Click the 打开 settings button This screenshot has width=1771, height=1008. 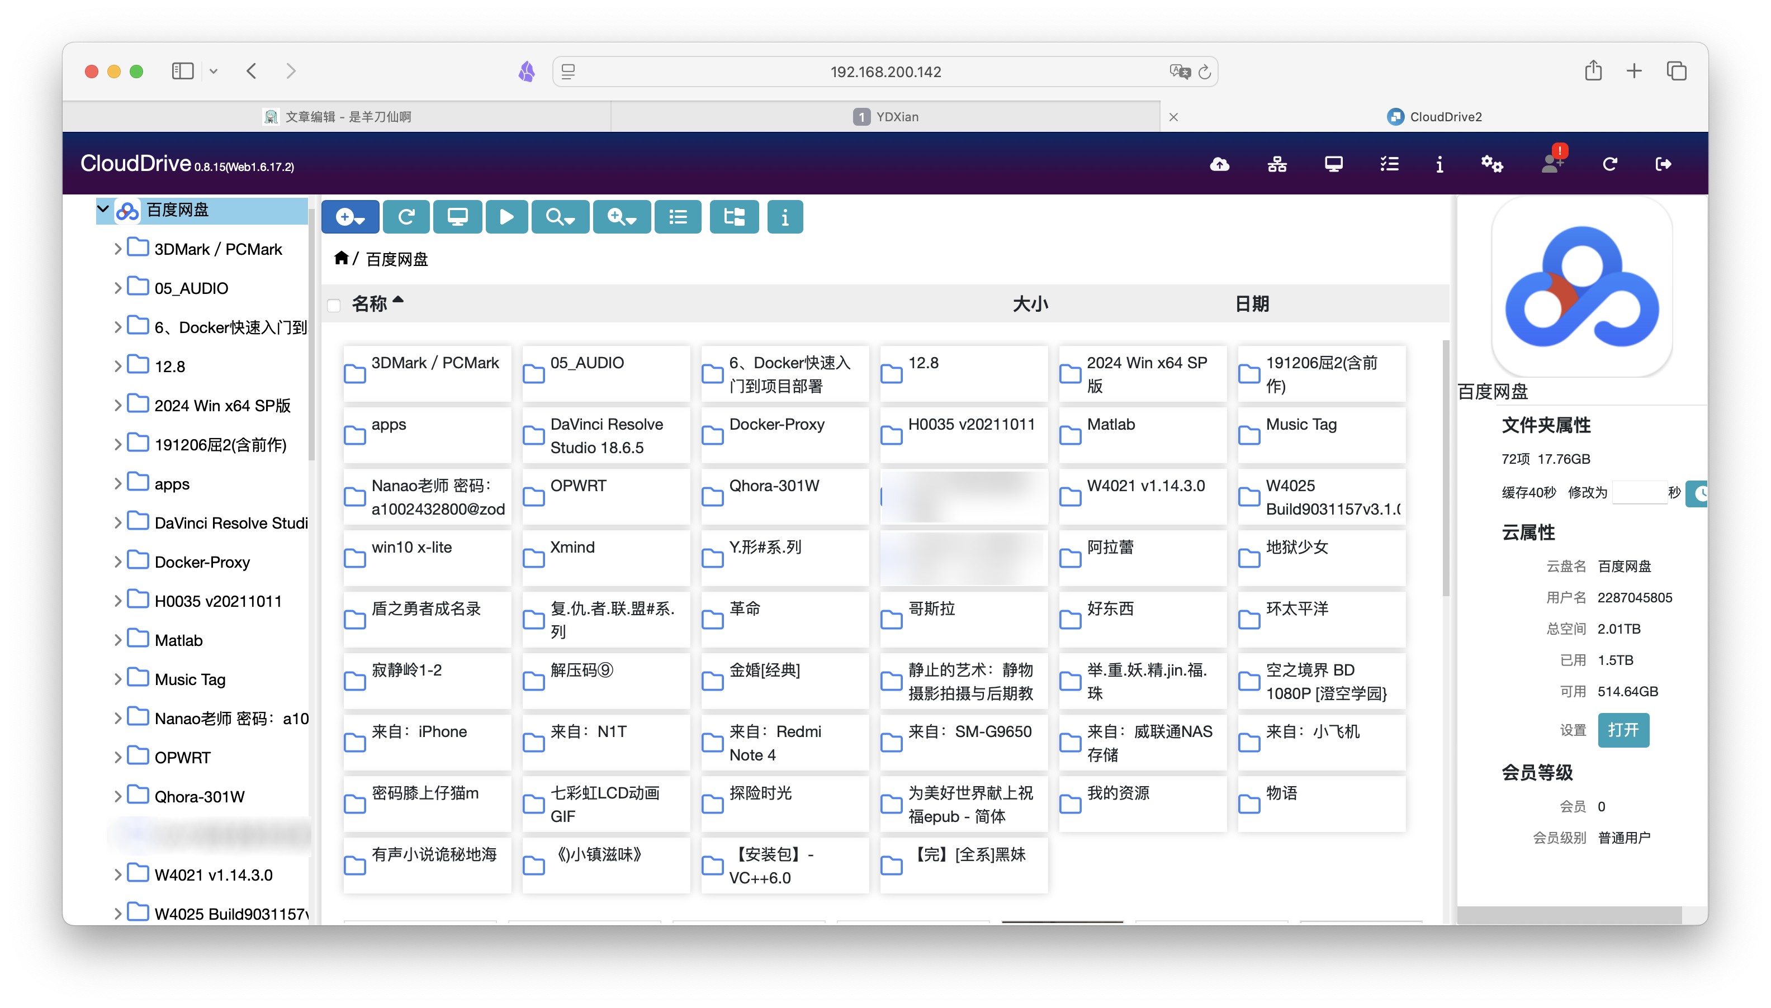click(x=1623, y=730)
